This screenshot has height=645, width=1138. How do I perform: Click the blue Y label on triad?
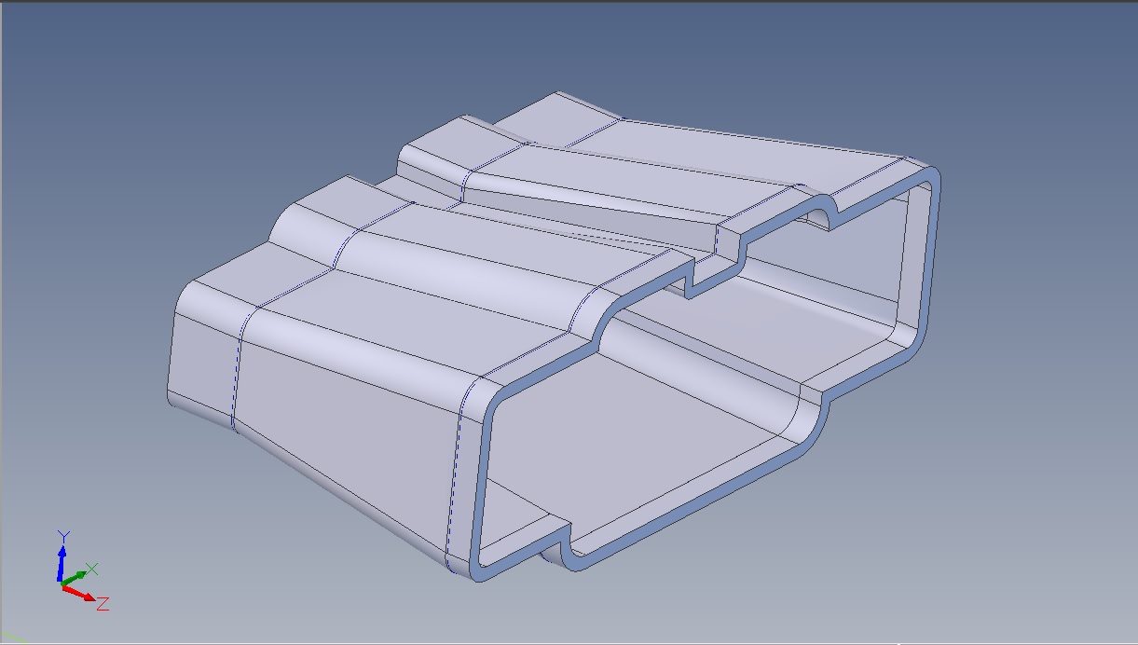pyautogui.click(x=62, y=536)
